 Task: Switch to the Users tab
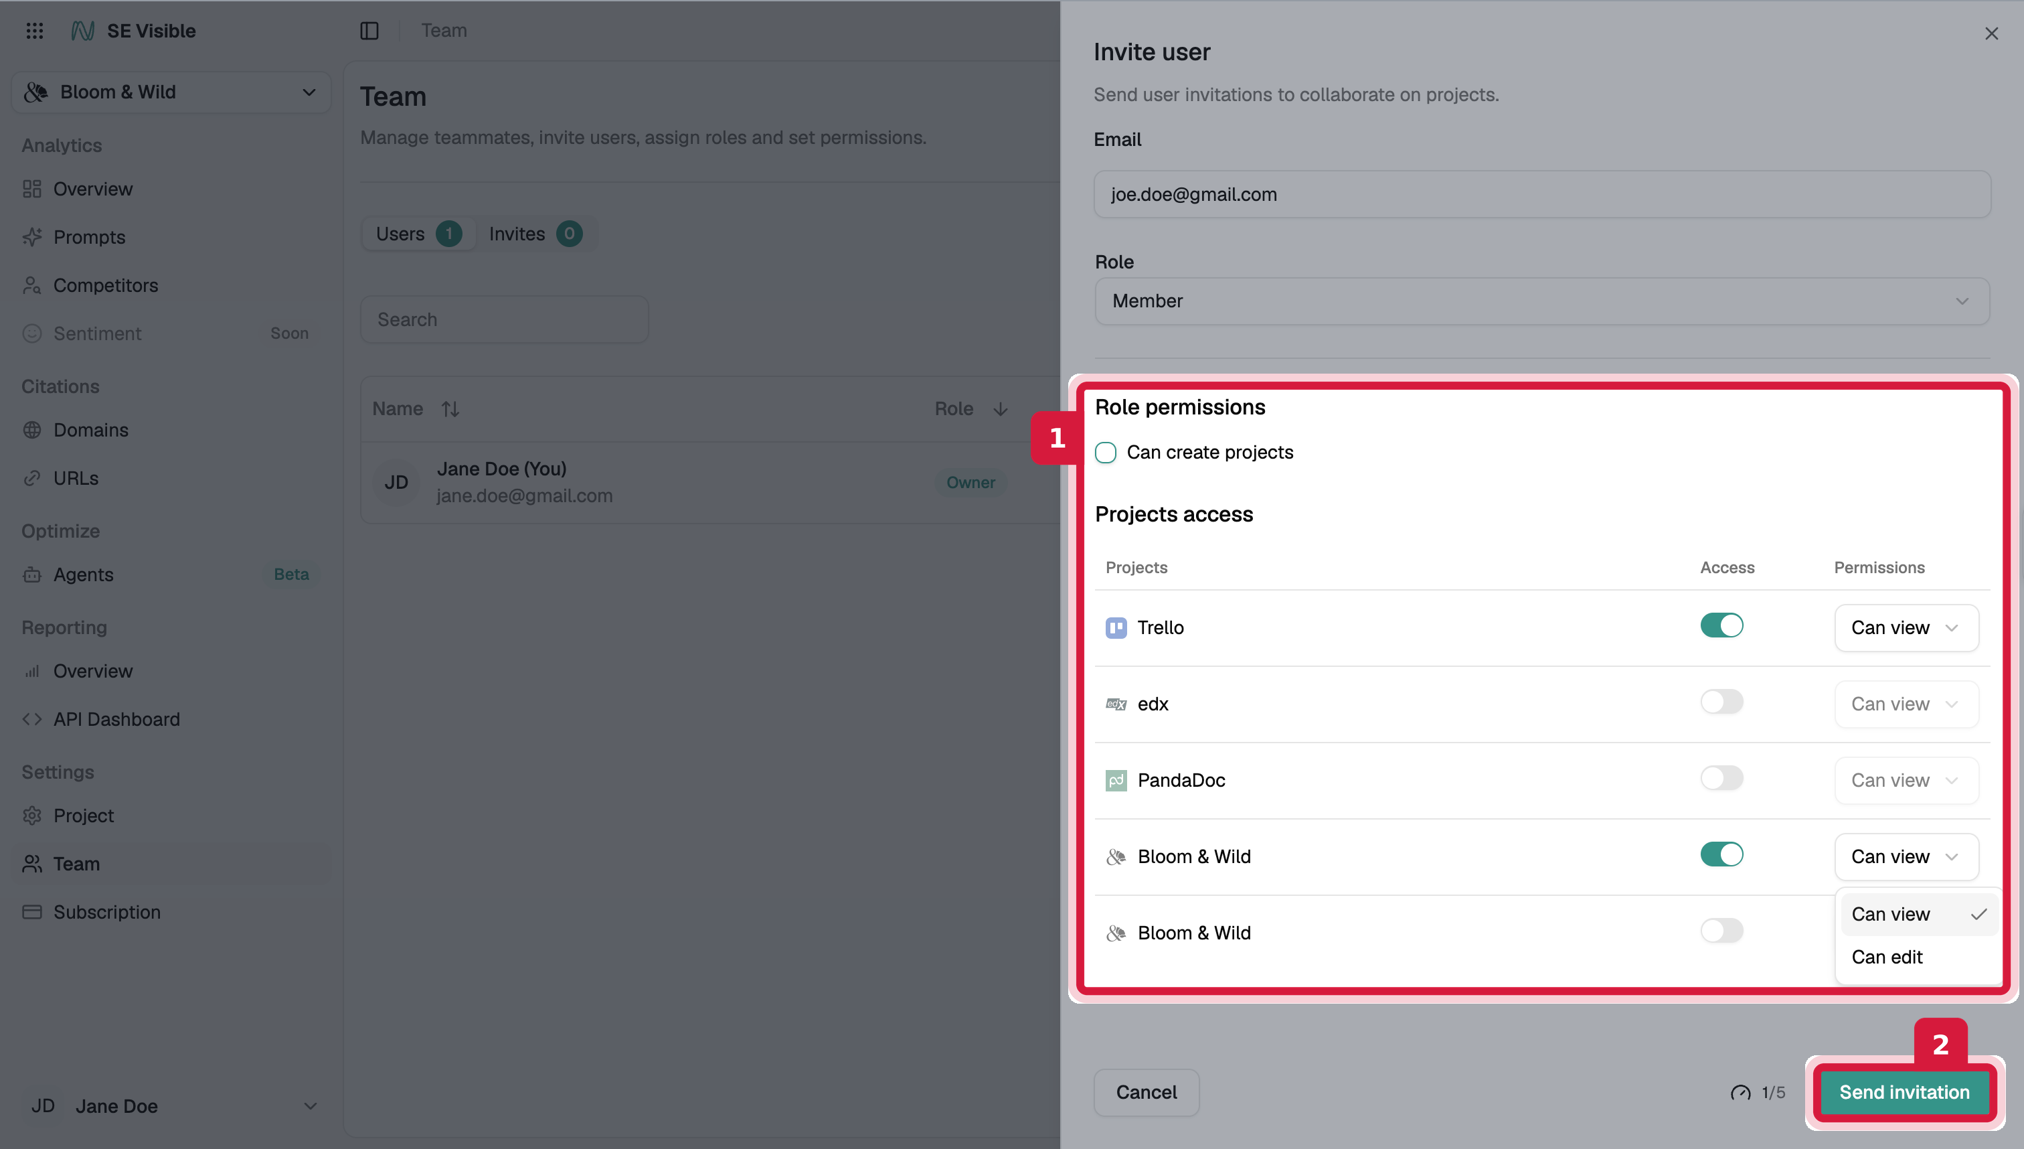pyautogui.click(x=418, y=234)
